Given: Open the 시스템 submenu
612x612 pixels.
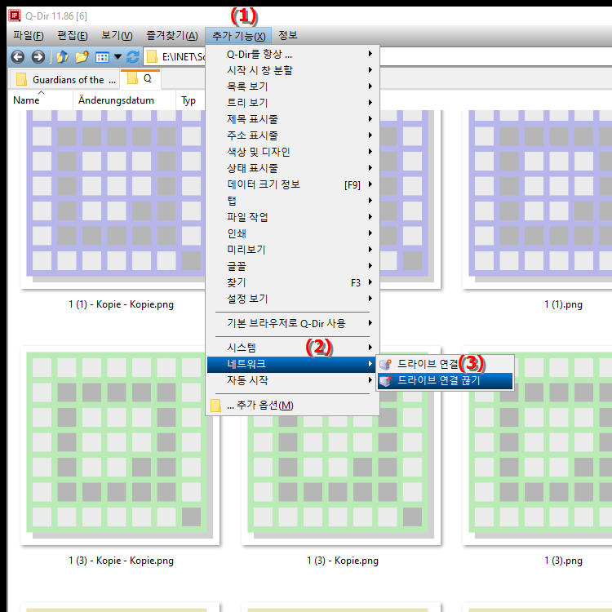Looking at the screenshot, I should pos(293,348).
